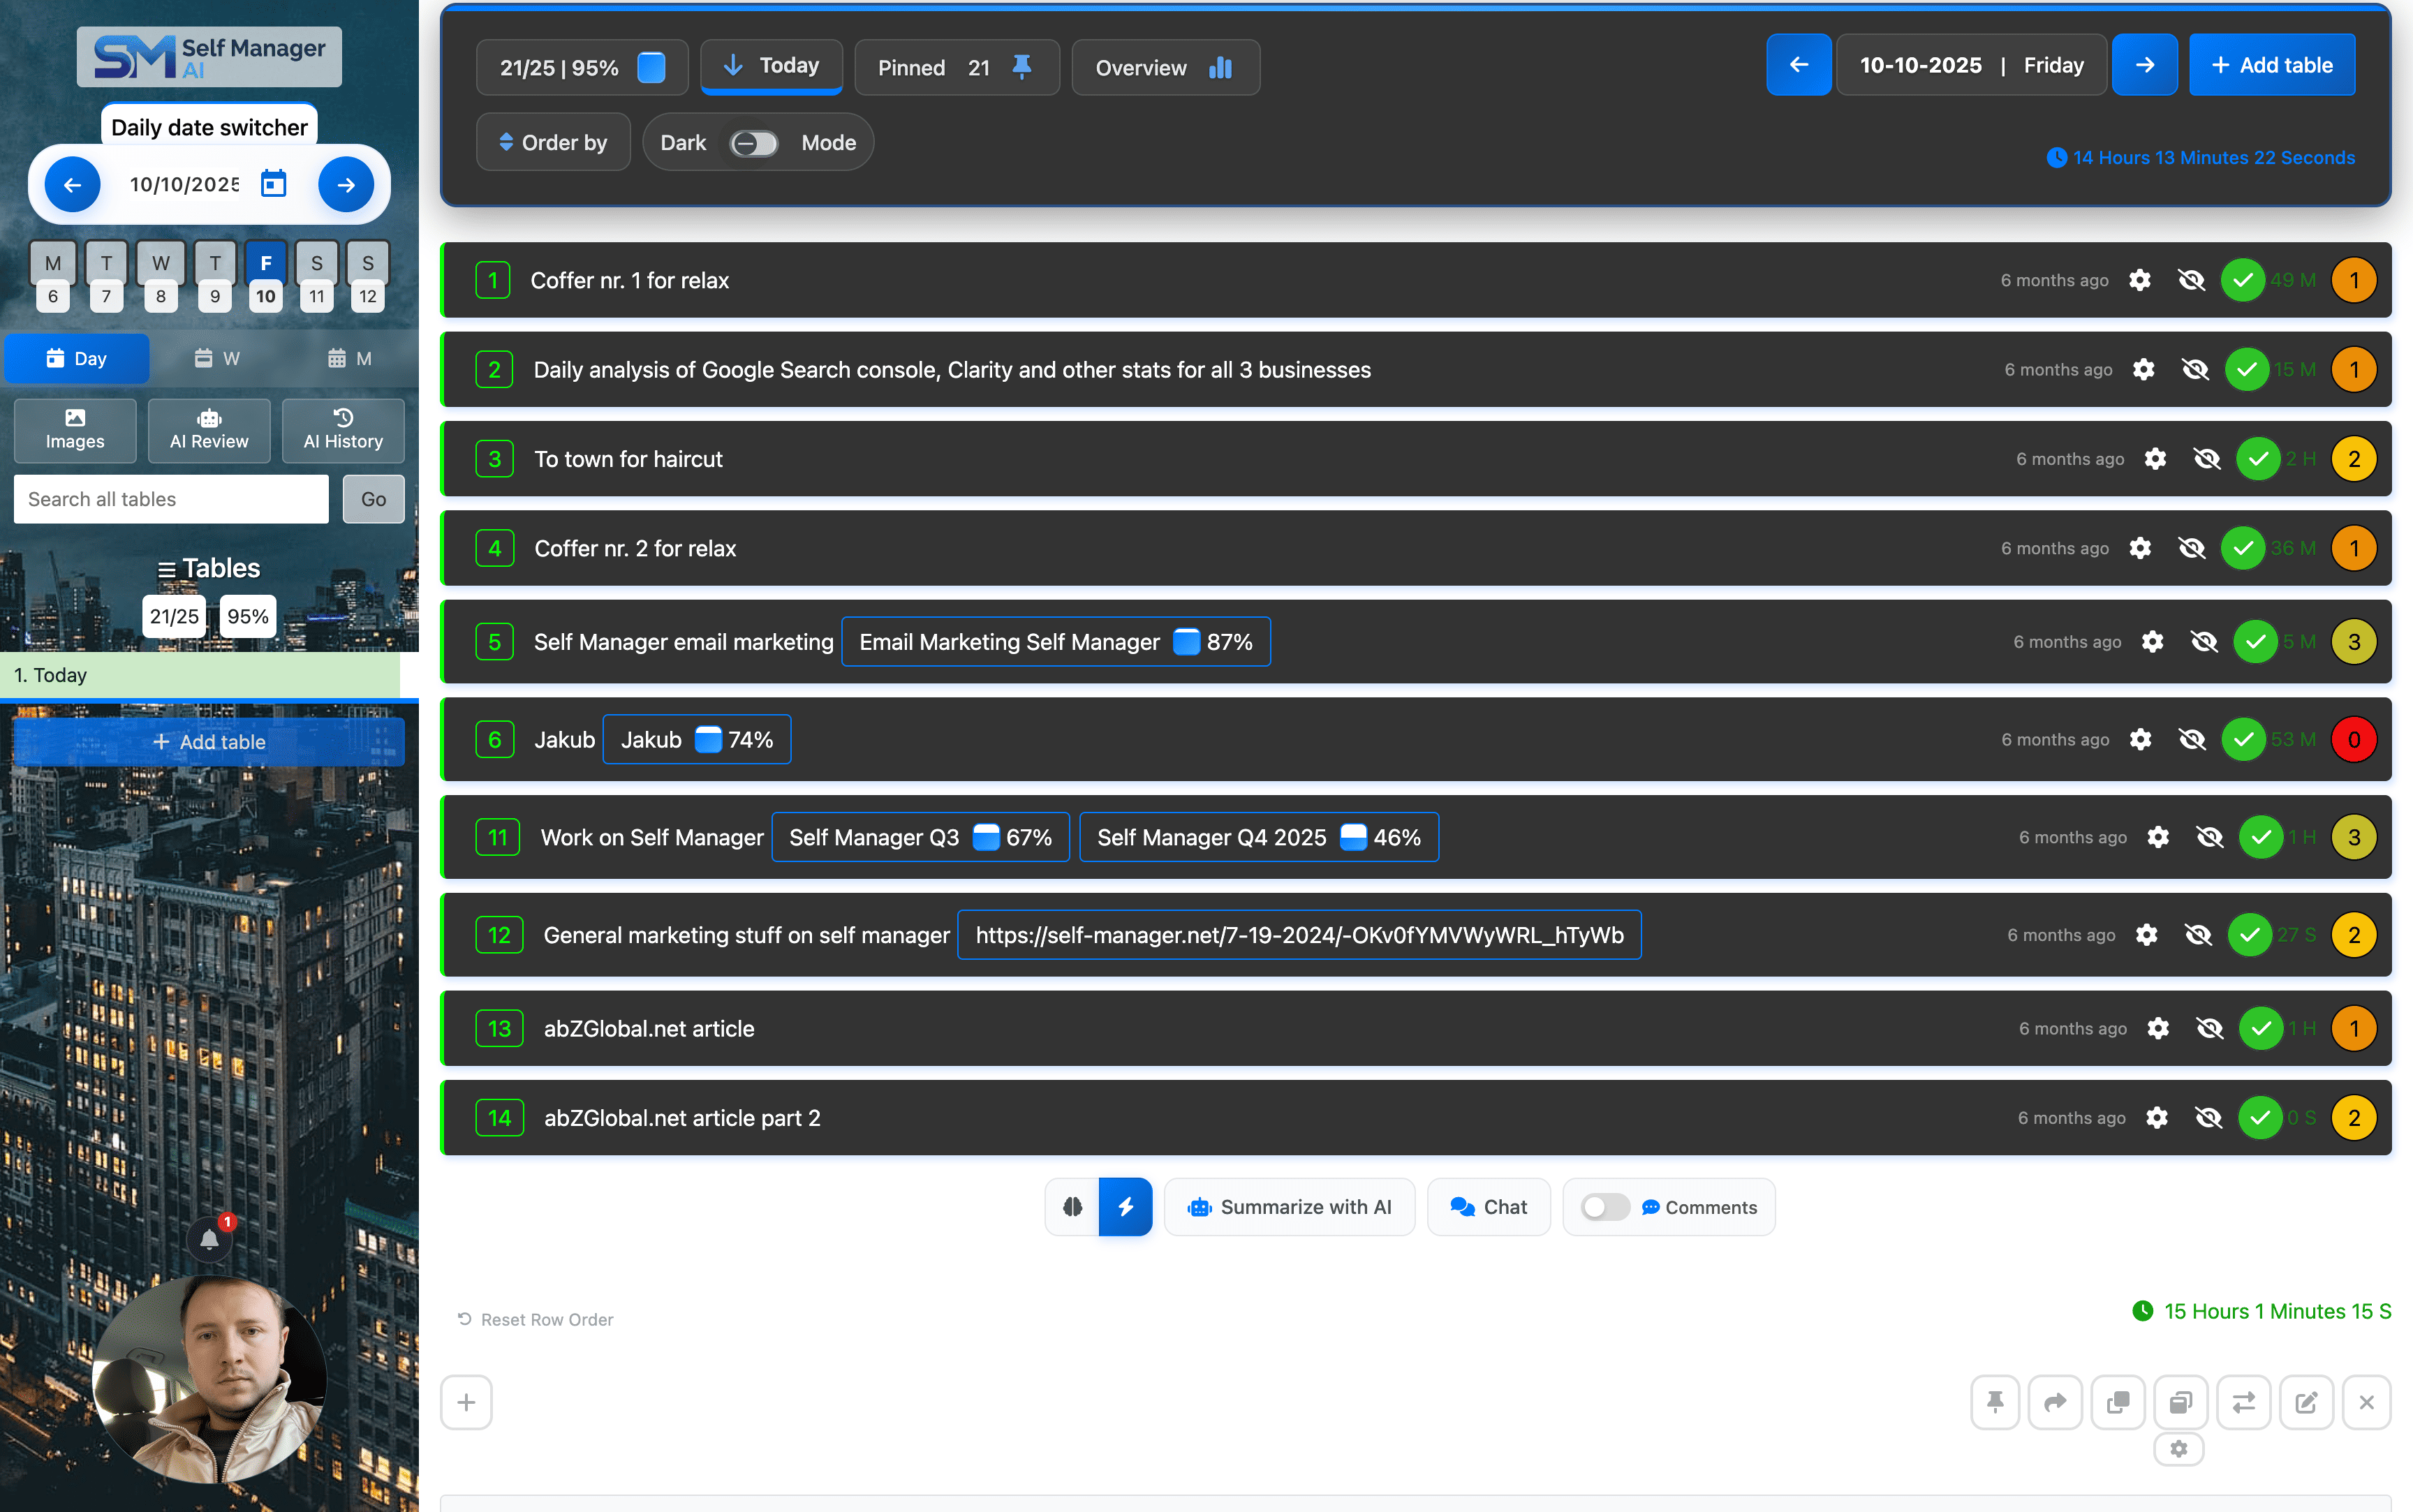This screenshot has height=1512, width=2413.
Task: Click the Search all tables input field
Action: (170, 498)
